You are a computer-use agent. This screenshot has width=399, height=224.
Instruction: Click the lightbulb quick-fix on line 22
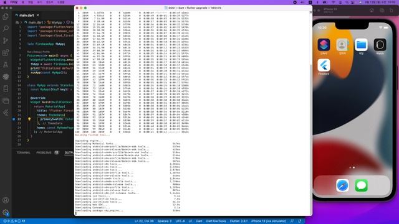pyautogui.click(x=29, y=119)
